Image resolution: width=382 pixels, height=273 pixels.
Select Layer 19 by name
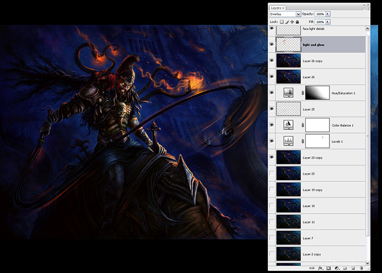pos(309,206)
